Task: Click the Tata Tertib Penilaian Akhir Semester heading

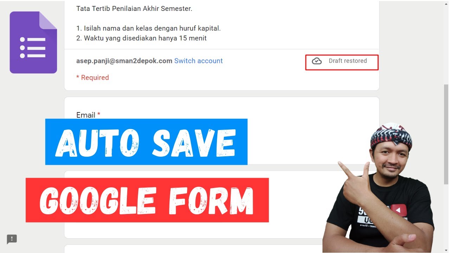Action: coord(134,9)
